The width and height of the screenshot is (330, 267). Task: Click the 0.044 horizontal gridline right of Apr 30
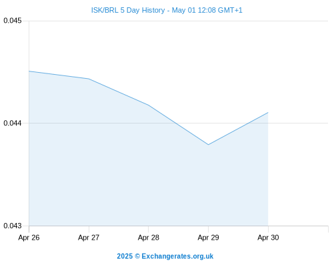coord(298,123)
